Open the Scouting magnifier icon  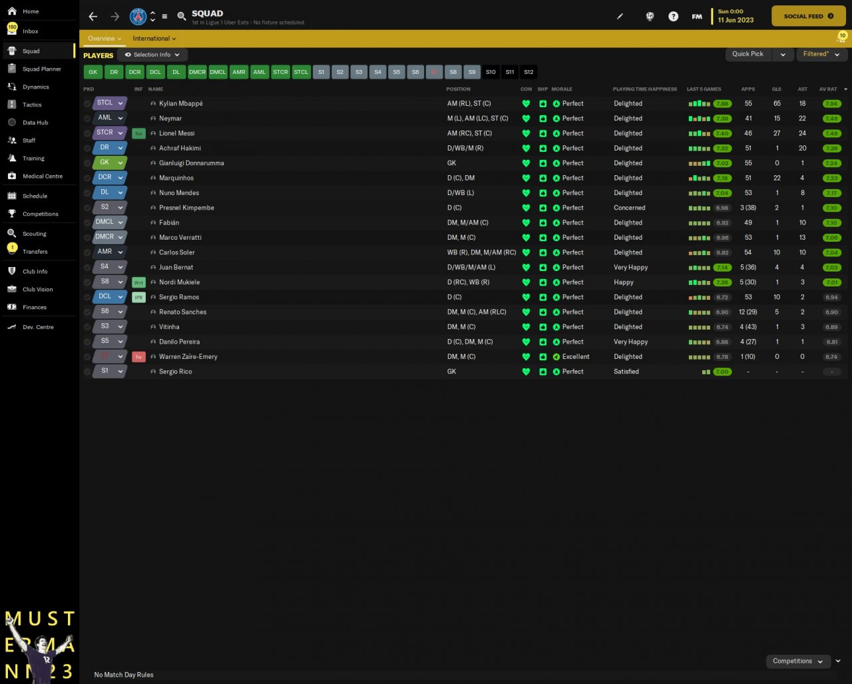(12, 234)
